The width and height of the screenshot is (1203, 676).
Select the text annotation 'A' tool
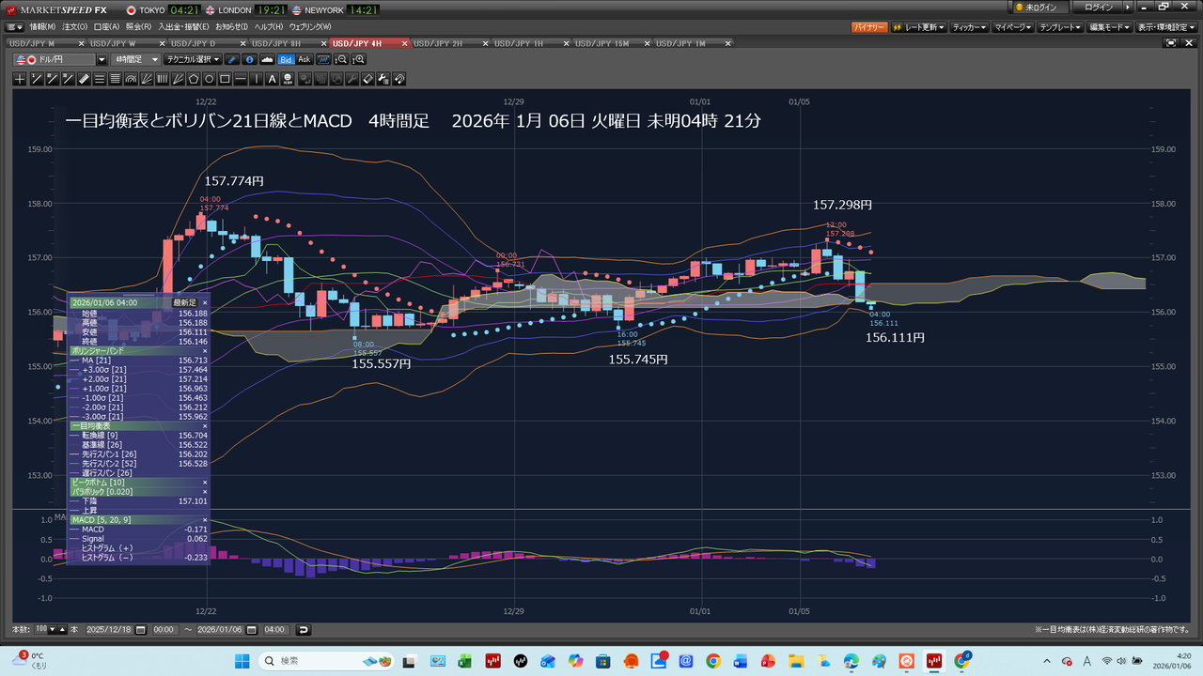tap(273, 79)
